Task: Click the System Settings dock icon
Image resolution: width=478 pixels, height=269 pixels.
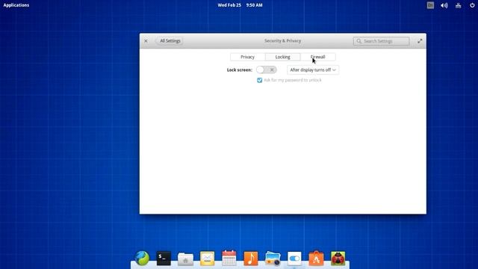Action: click(294, 259)
